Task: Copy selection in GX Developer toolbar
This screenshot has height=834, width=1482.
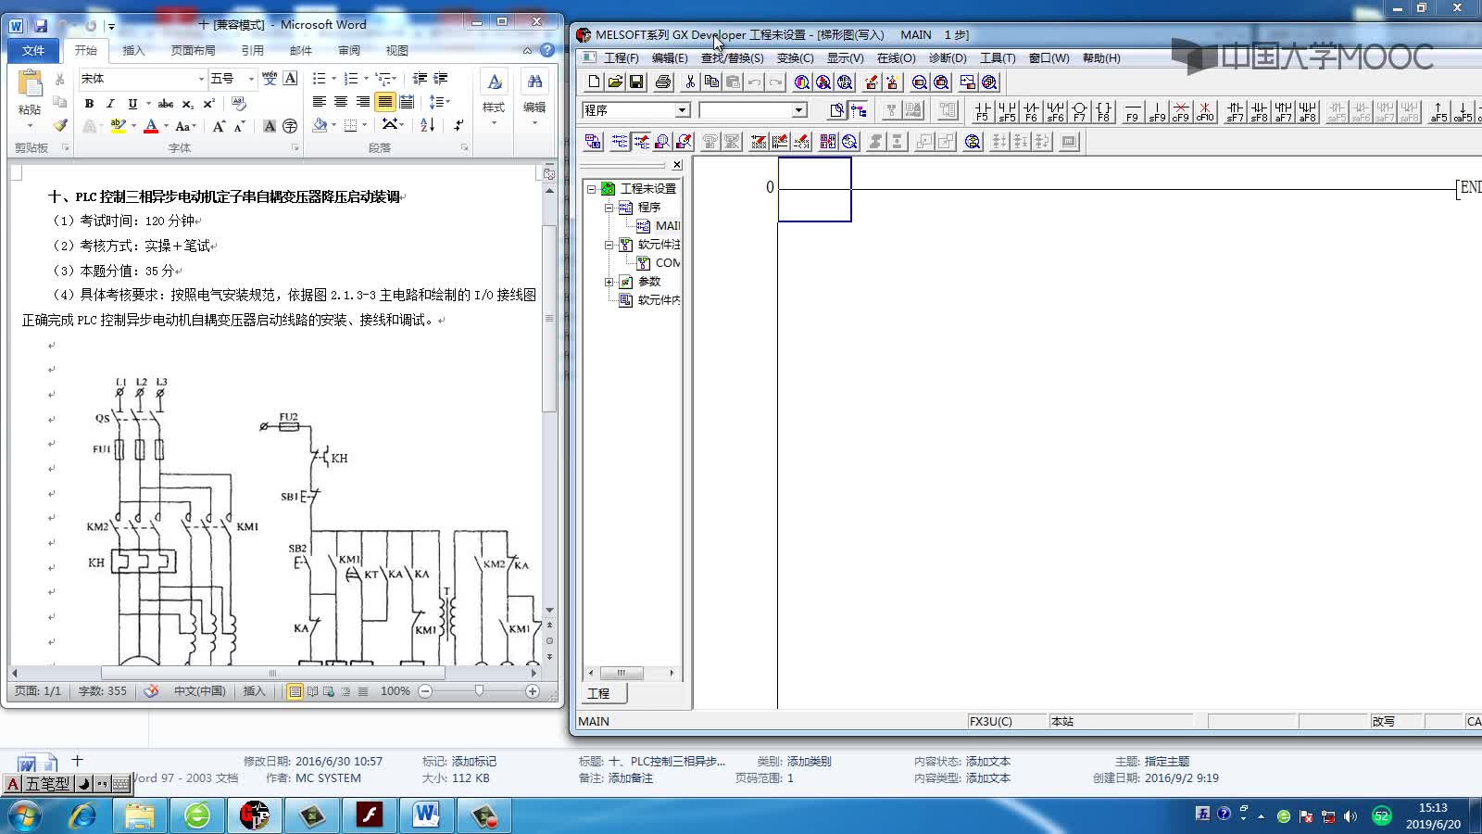Action: click(711, 82)
